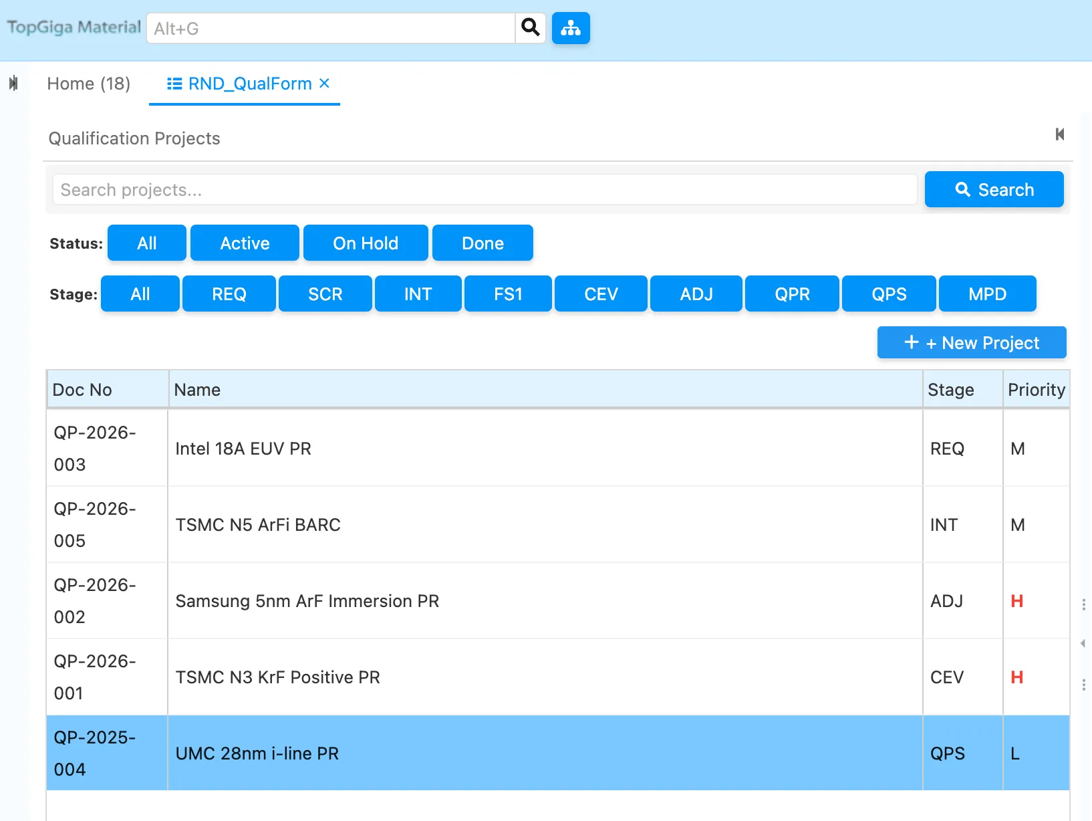This screenshot has height=821, width=1092.
Task: Click the Search projects input field
Action: pos(485,190)
